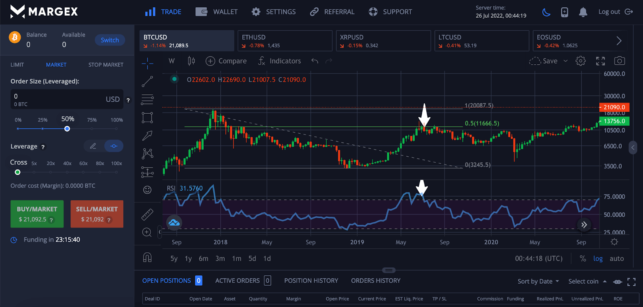Select the ruler measure tool
This screenshot has height=307, width=643.
click(x=147, y=215)
